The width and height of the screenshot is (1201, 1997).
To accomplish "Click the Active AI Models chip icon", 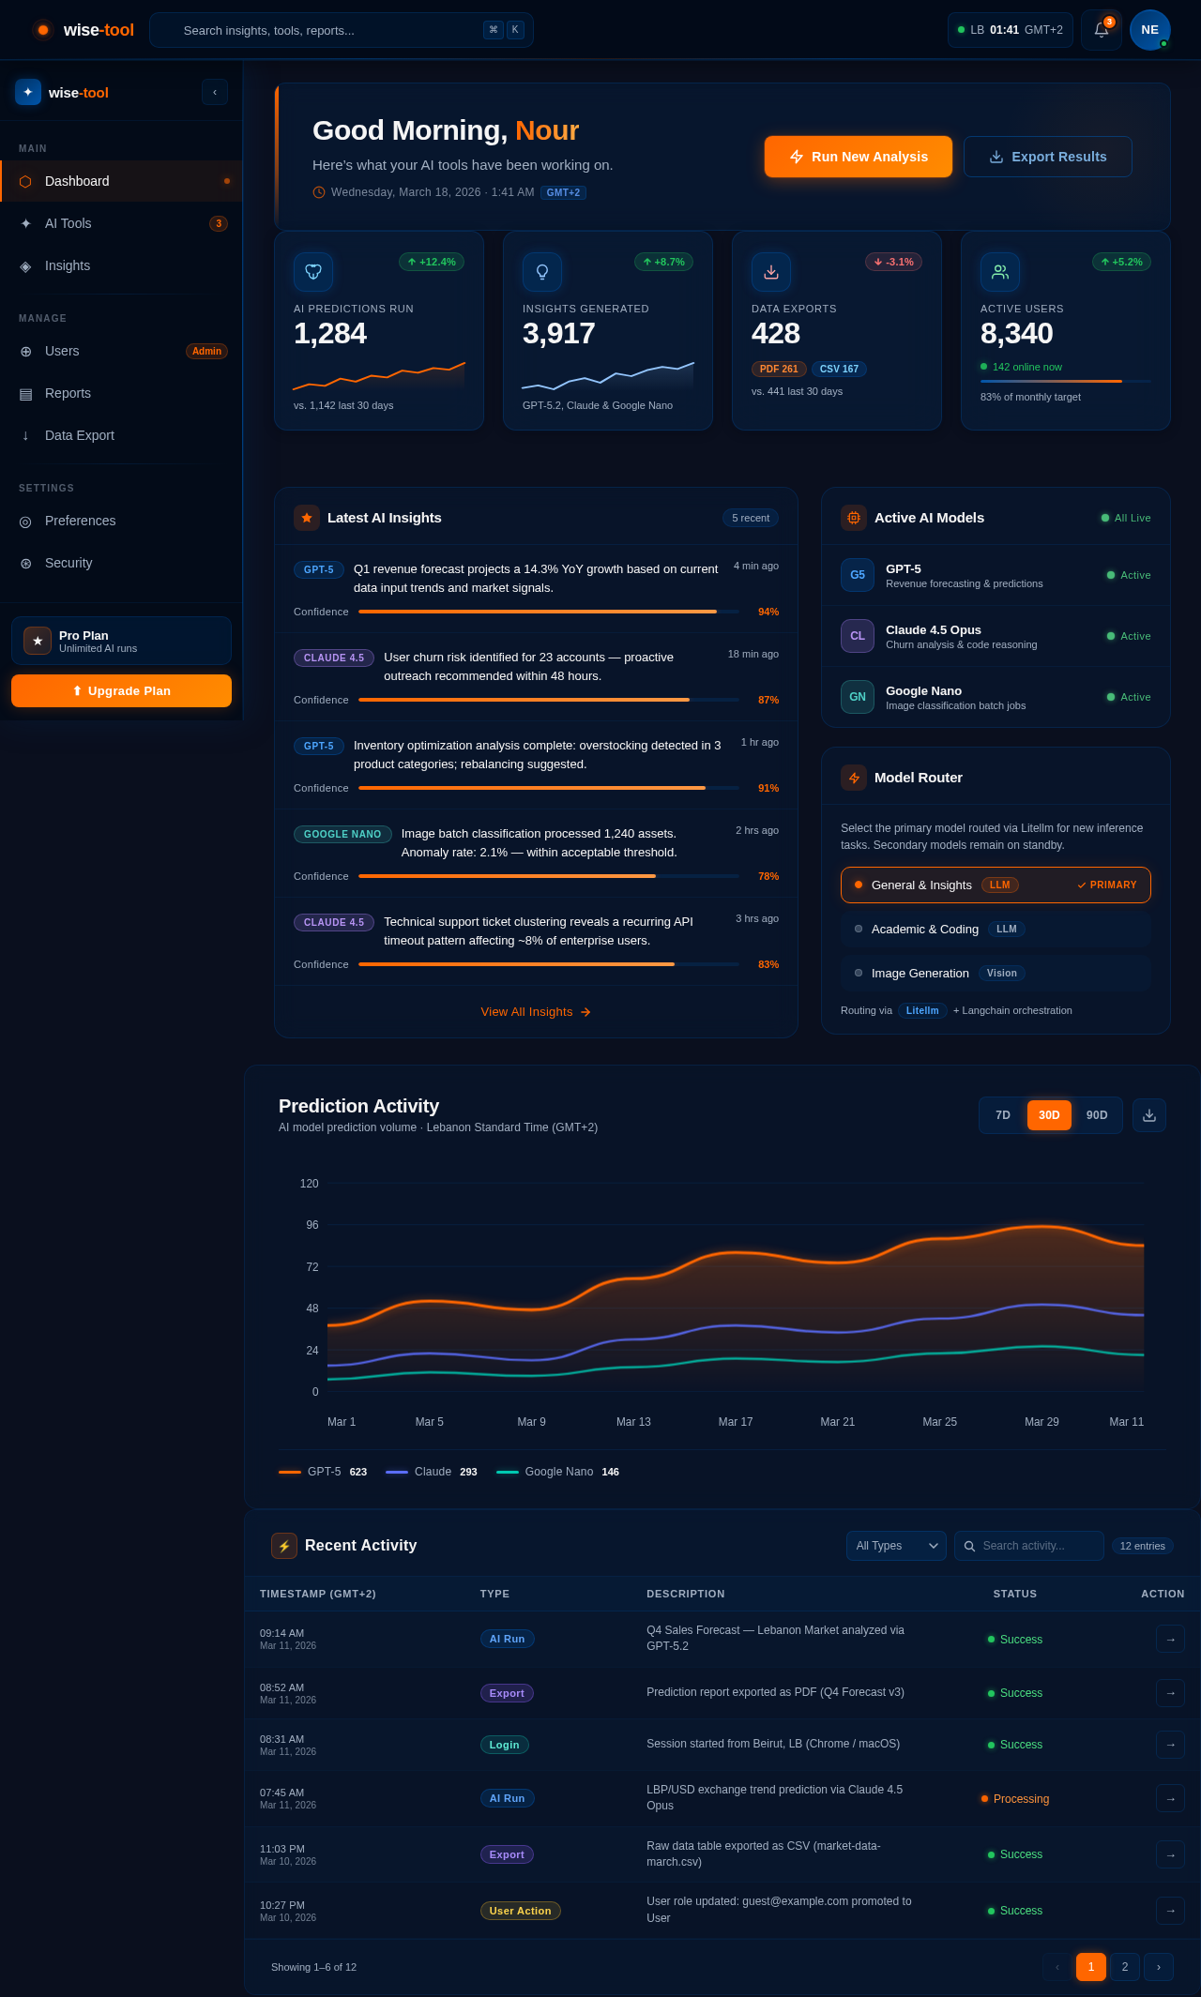I will click(x=854, y=518).
